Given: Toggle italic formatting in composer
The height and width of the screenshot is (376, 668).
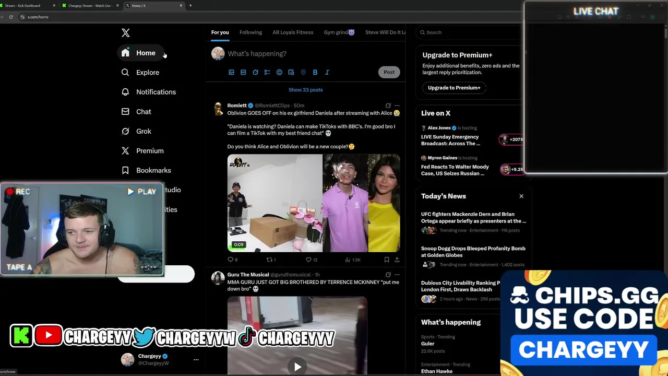Looking at the screenshot, I should coord(327,72).
